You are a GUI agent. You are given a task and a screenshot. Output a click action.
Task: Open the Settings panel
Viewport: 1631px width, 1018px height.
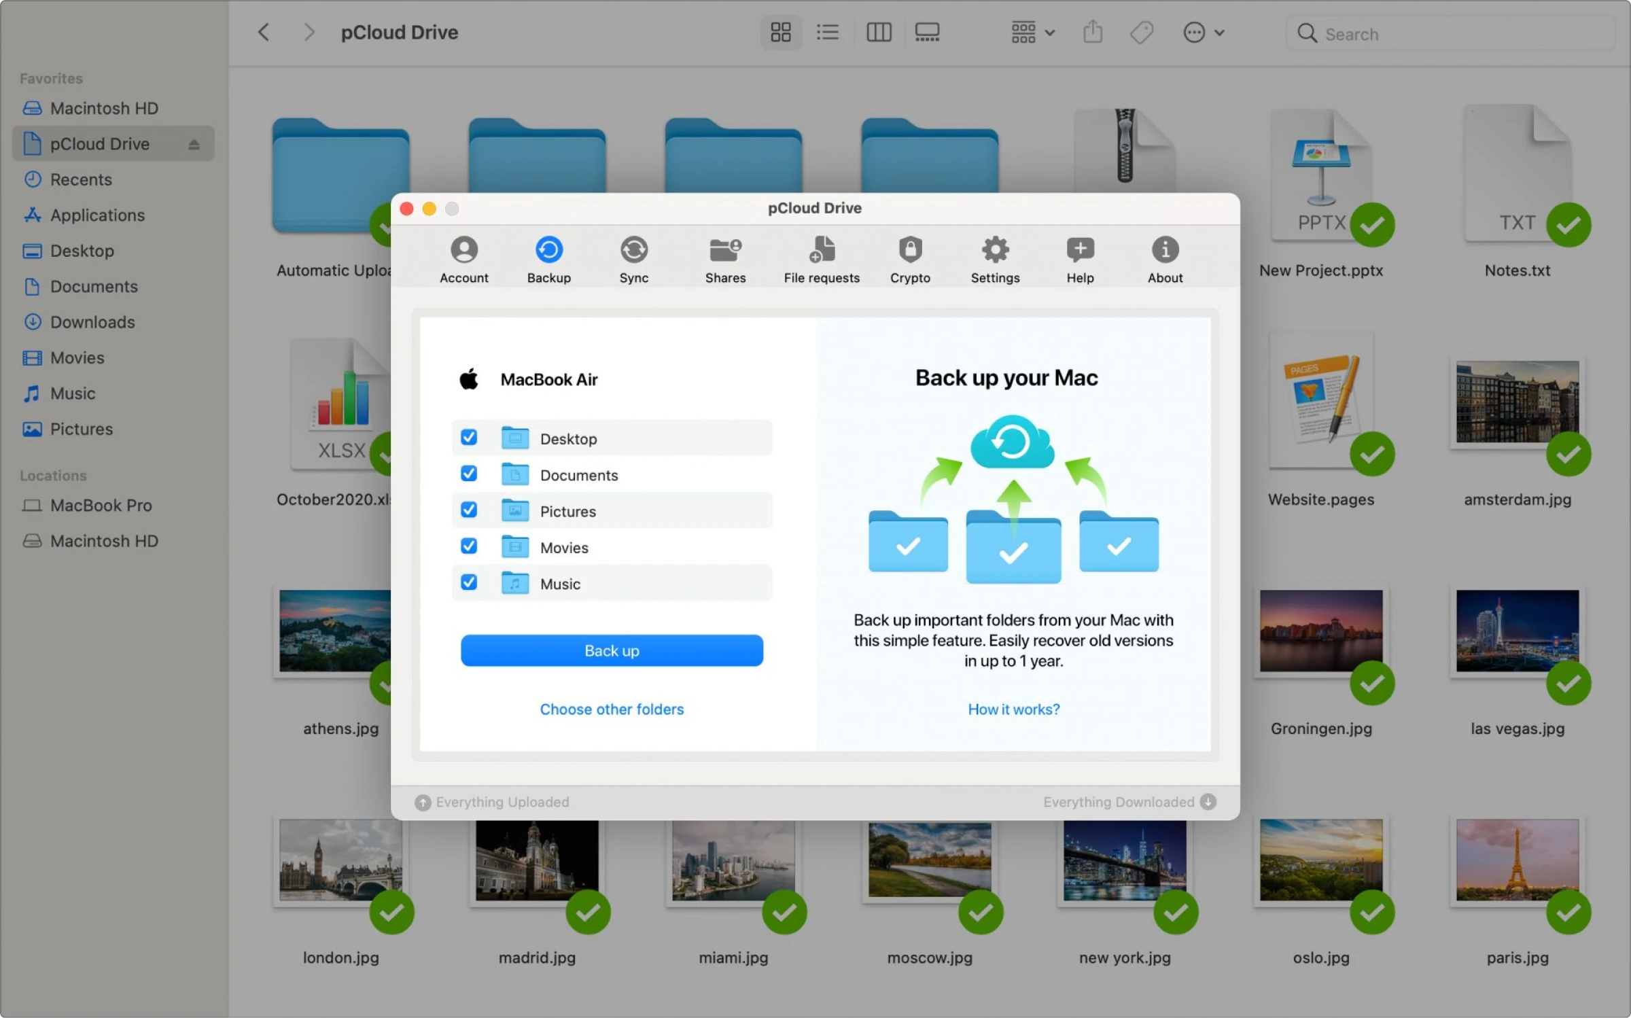coord(994,257)
